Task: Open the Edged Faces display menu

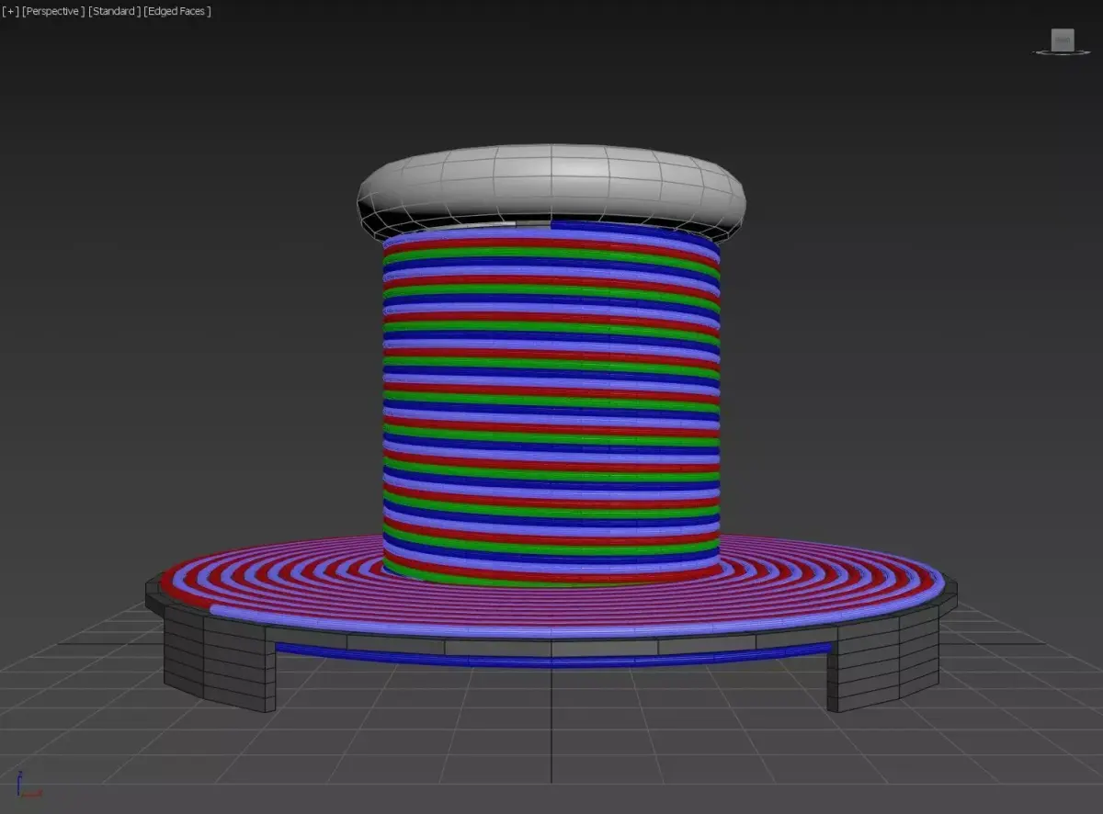Action: [x=177, y=11]
